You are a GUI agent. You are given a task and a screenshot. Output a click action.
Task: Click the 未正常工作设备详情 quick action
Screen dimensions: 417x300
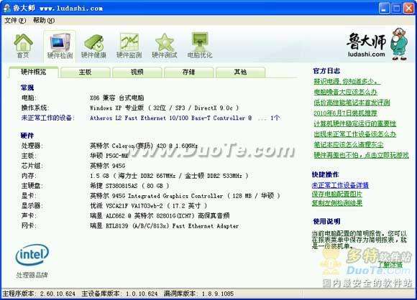[x=340, y=185]
